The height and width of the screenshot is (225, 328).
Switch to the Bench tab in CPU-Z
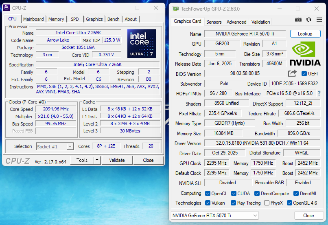tap(114, 19)
